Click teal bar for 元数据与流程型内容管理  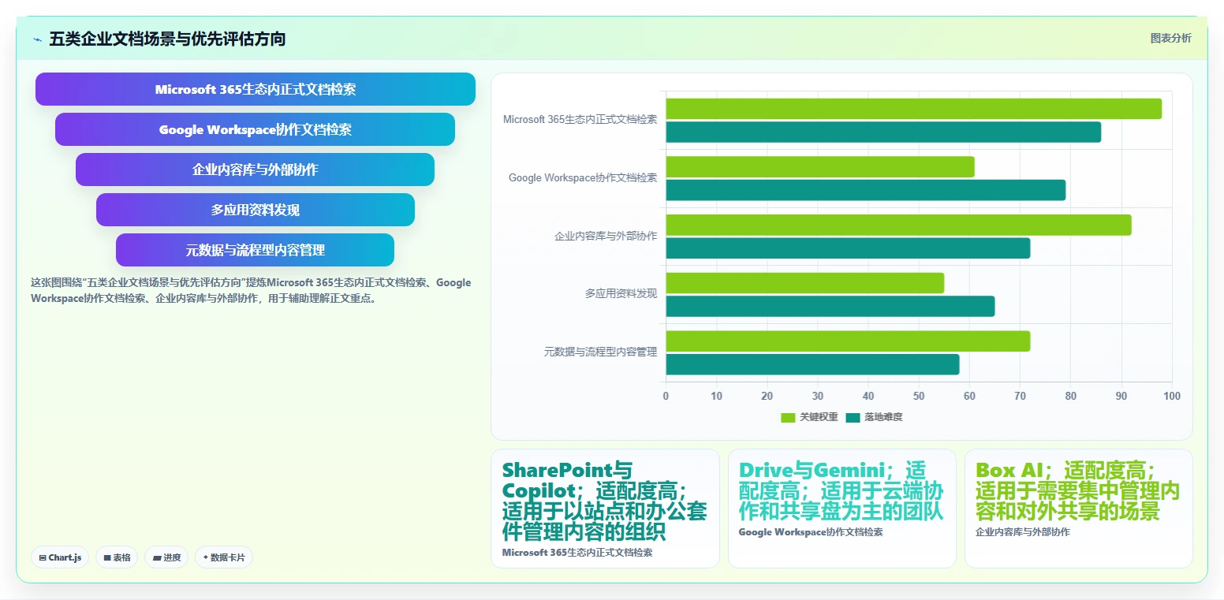[813, 364]
